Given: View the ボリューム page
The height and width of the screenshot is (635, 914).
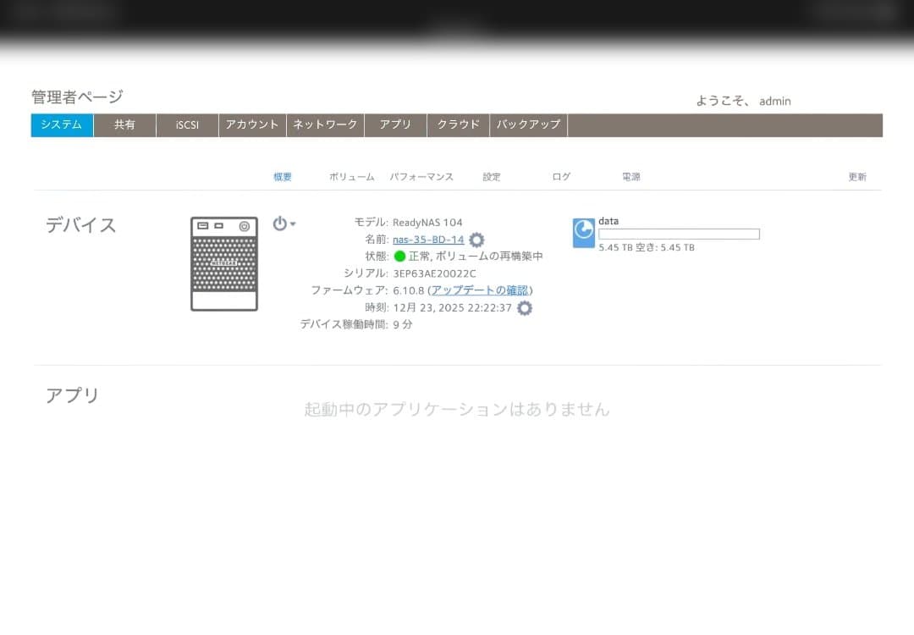Looking at the screenshot, I should tap(350, 176).
